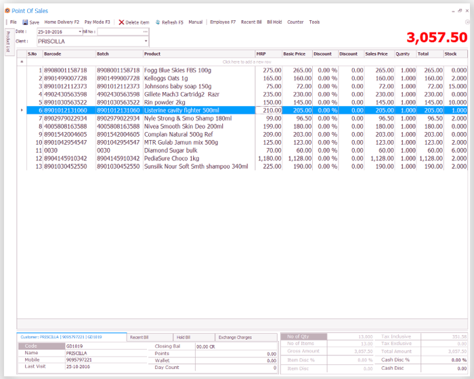Click the Mobile number 9095797221
The height and width of the screenshot is (379, 474).
79,360
